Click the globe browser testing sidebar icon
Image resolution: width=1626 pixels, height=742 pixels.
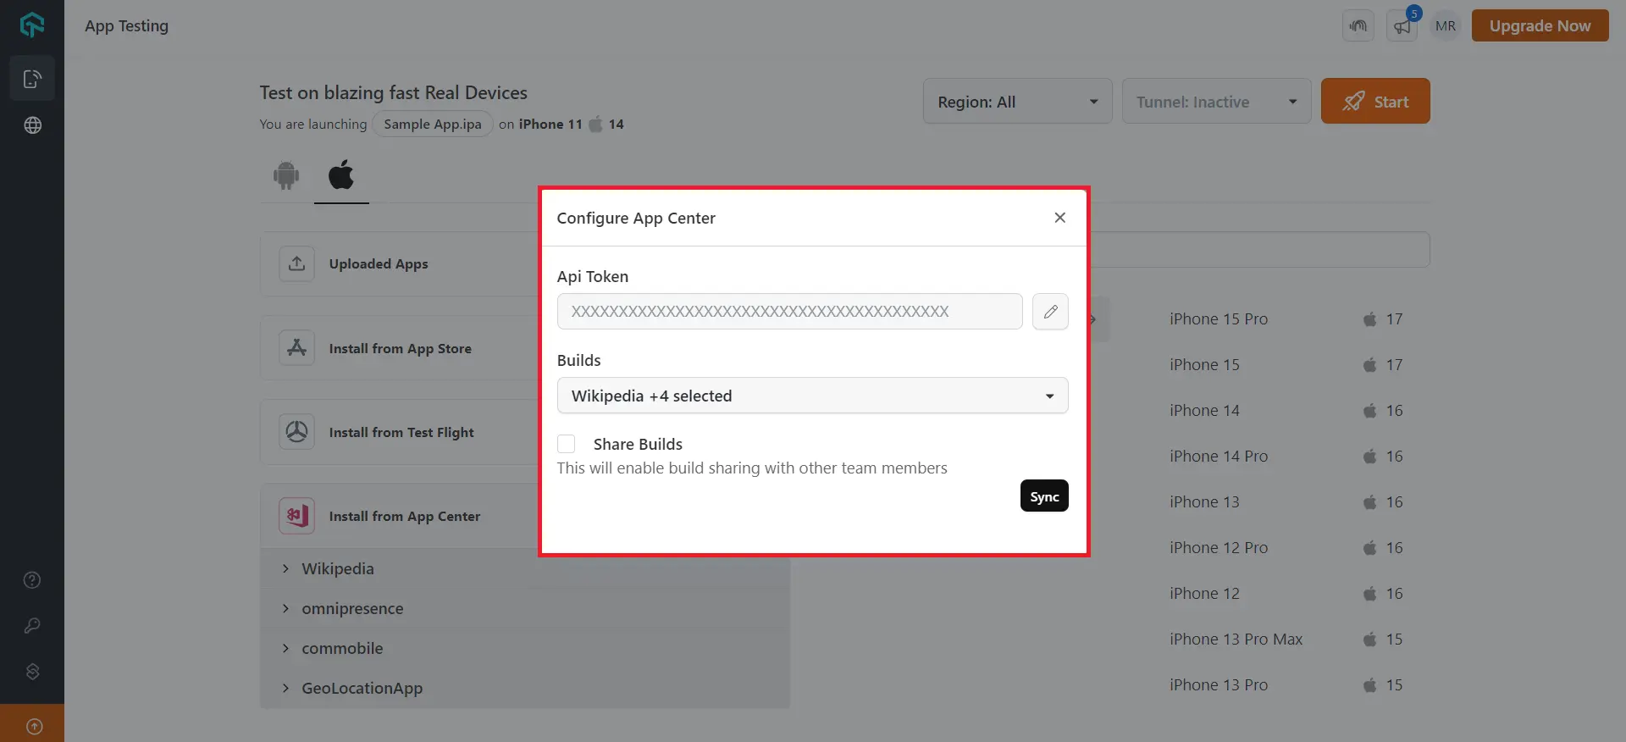32,125
